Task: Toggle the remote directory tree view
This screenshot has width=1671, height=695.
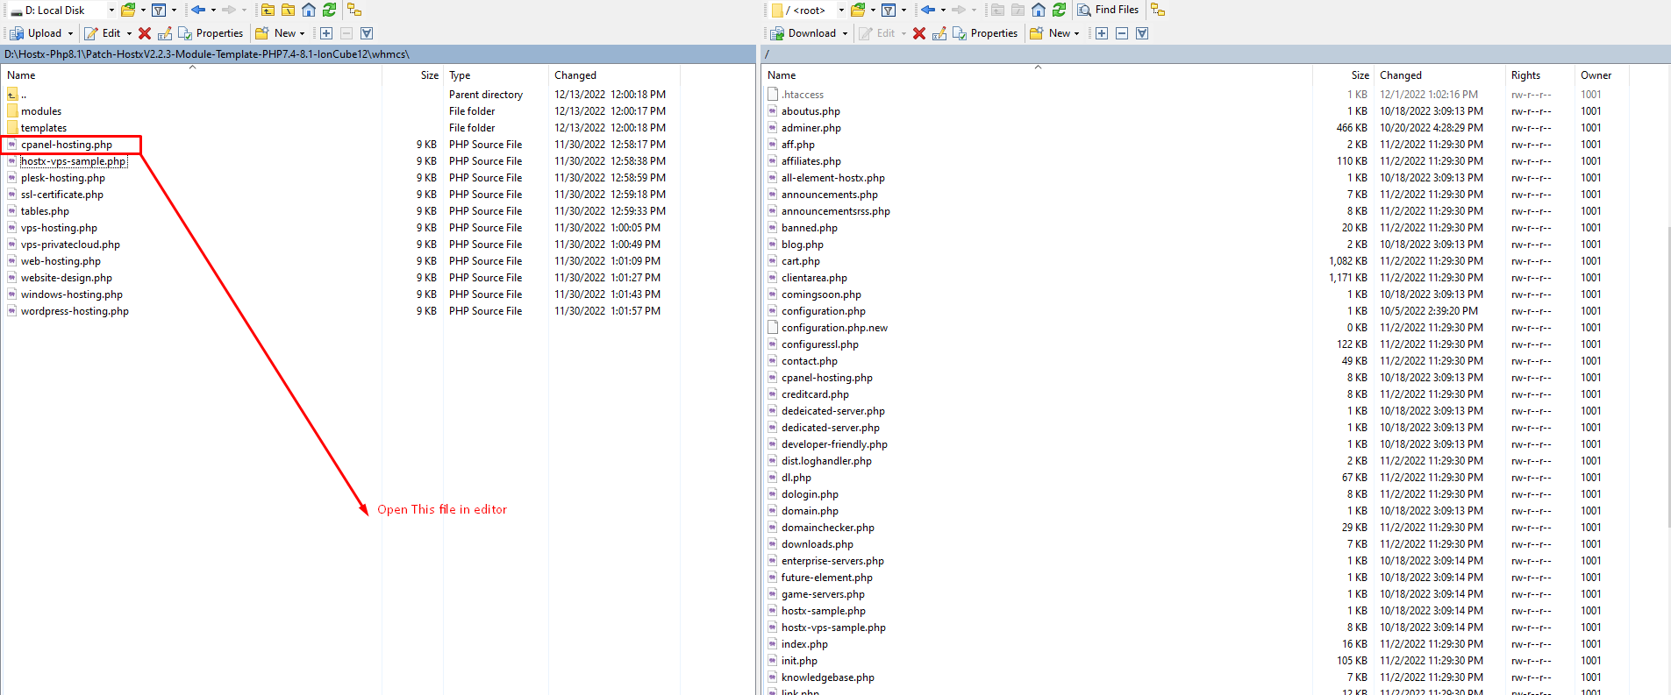Action: [1158, 10]
